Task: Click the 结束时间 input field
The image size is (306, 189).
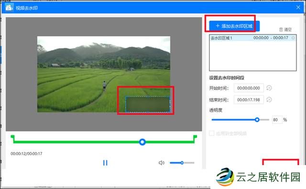Action: pyautogui.click(x=249, y=100)
